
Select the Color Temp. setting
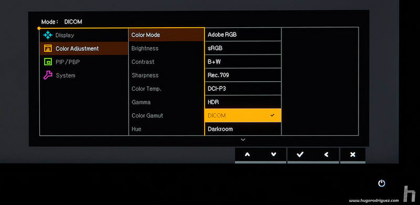166,89
